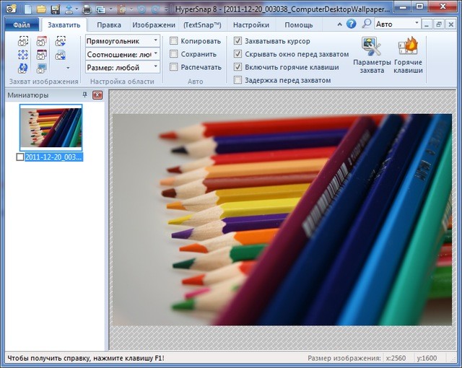462x368 pixels.
Task: Click the Capture Settings wrench icon
Action: point(372,48)
